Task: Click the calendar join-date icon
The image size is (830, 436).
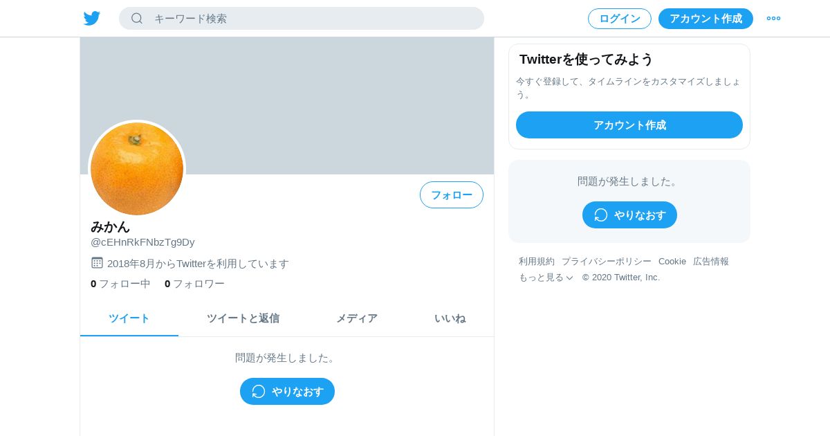Action: (x=97, y=263)
